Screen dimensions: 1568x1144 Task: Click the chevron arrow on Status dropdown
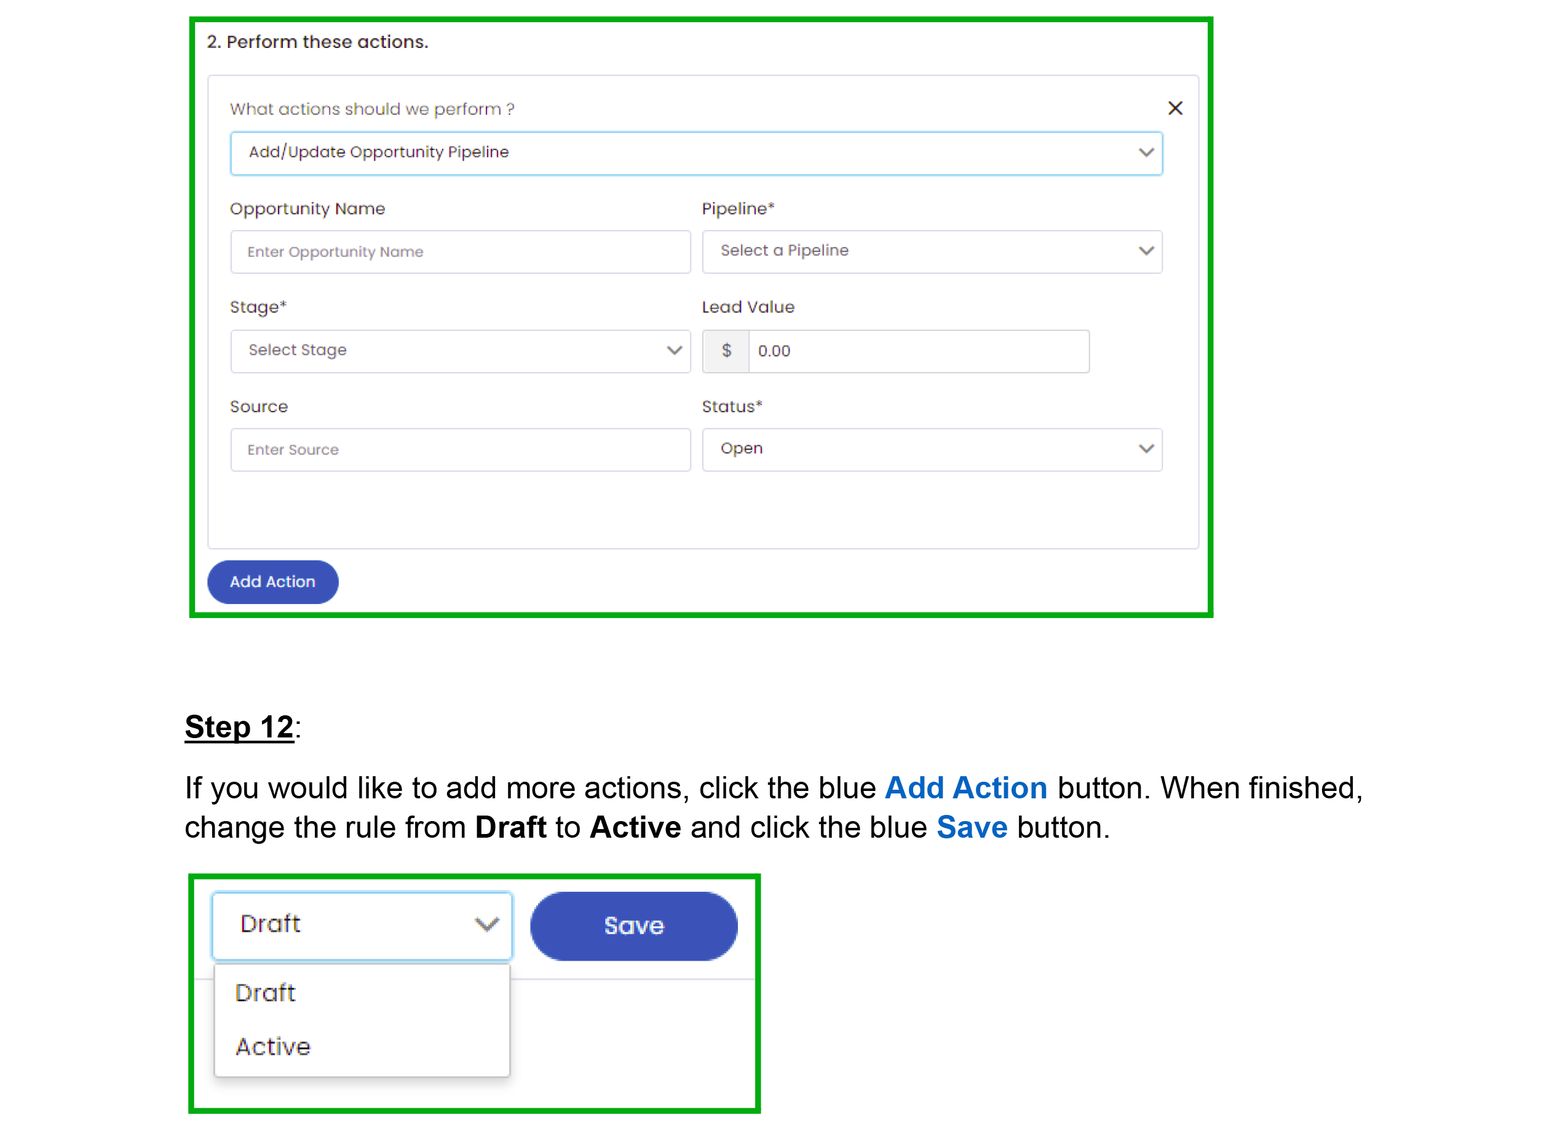pyautogui.click(x=1146, y=449)
